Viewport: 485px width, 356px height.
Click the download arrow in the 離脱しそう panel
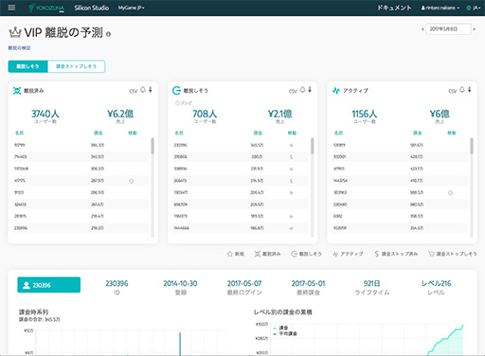310,90
